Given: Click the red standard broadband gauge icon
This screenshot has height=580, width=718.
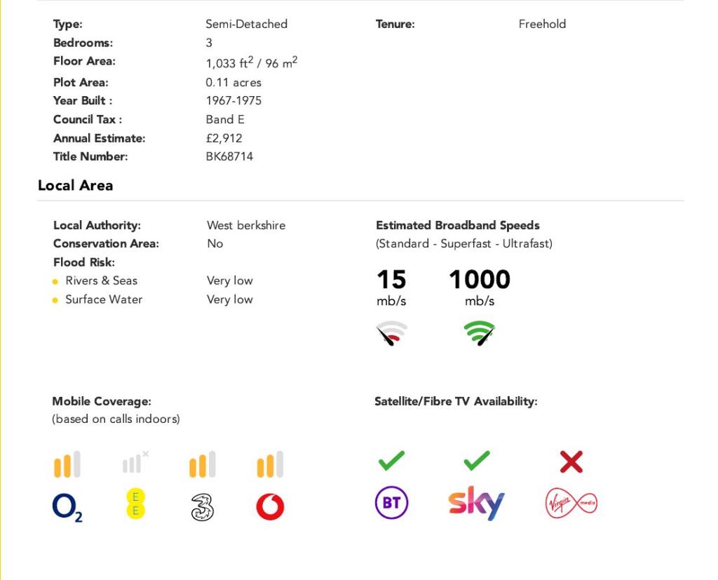Looking at the screenshot, I should click(391, 334).
